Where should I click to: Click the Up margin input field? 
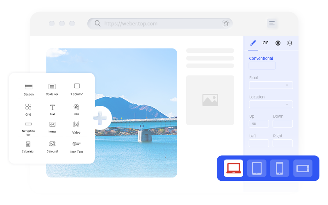coord(259,124)
